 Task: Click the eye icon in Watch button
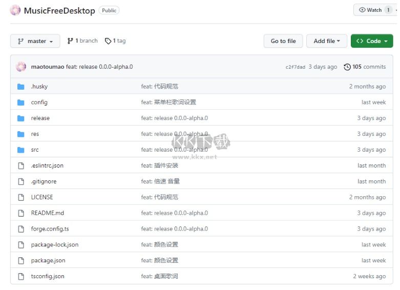[362, 10]
